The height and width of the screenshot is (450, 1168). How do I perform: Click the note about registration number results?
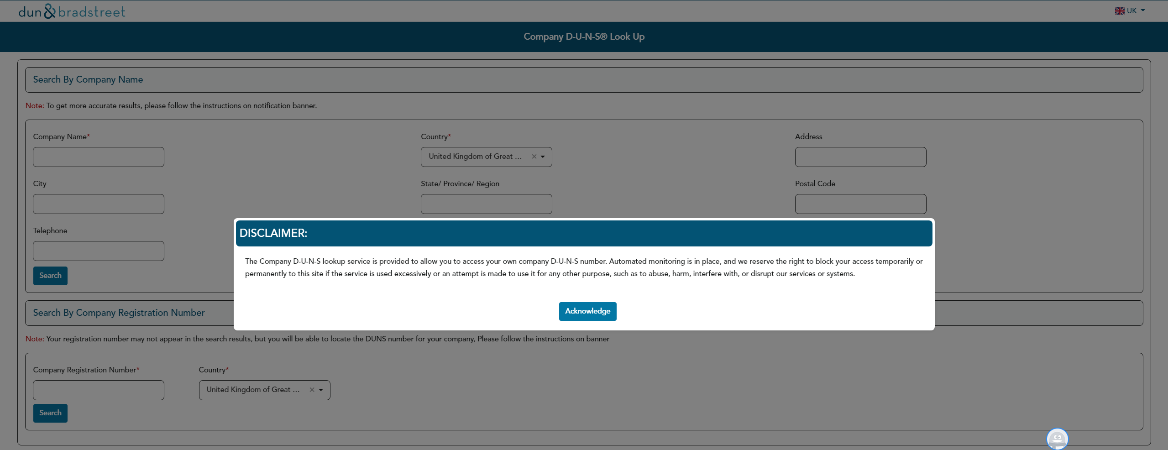[x=317, y=339]
